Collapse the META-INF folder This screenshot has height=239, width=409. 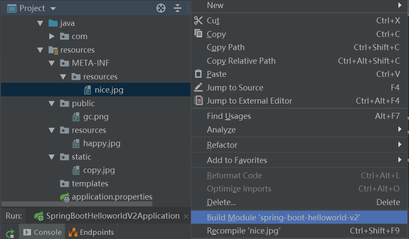52,63
